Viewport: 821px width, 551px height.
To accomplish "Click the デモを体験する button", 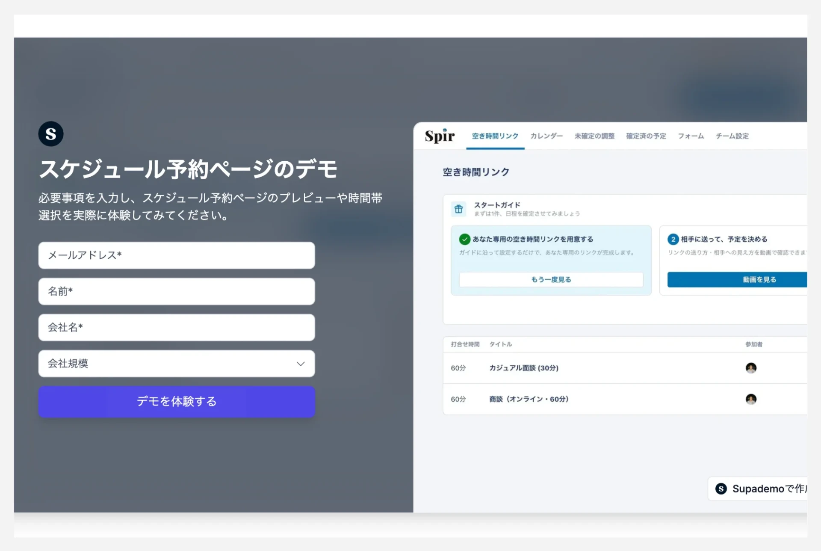I will (x=177, y=402).
